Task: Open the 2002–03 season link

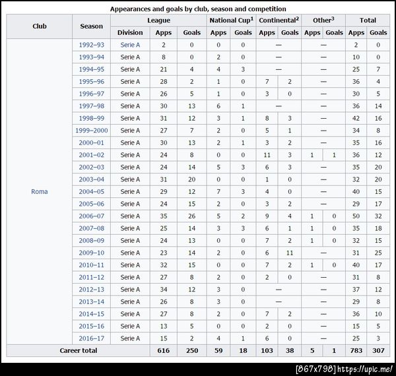Action: tap(92, 168)
